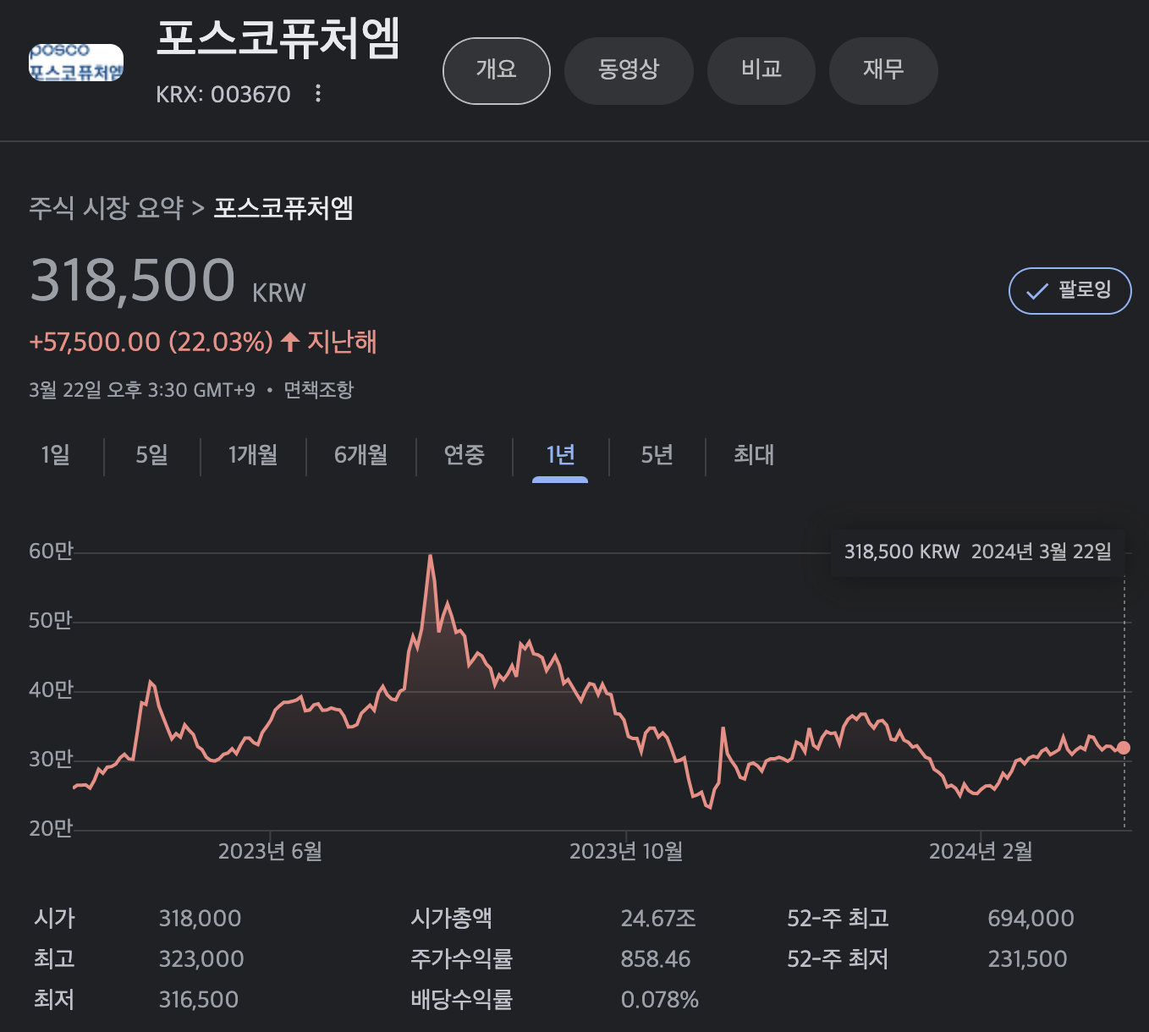Viewport: 1149px width, 1032px height.
Task: Switch chart to 6개월 range
Action: [361, 455]
